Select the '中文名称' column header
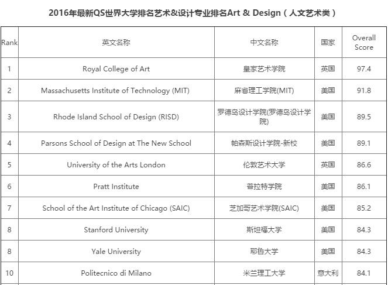The image size is (388, 285). [x=264, y=43]
